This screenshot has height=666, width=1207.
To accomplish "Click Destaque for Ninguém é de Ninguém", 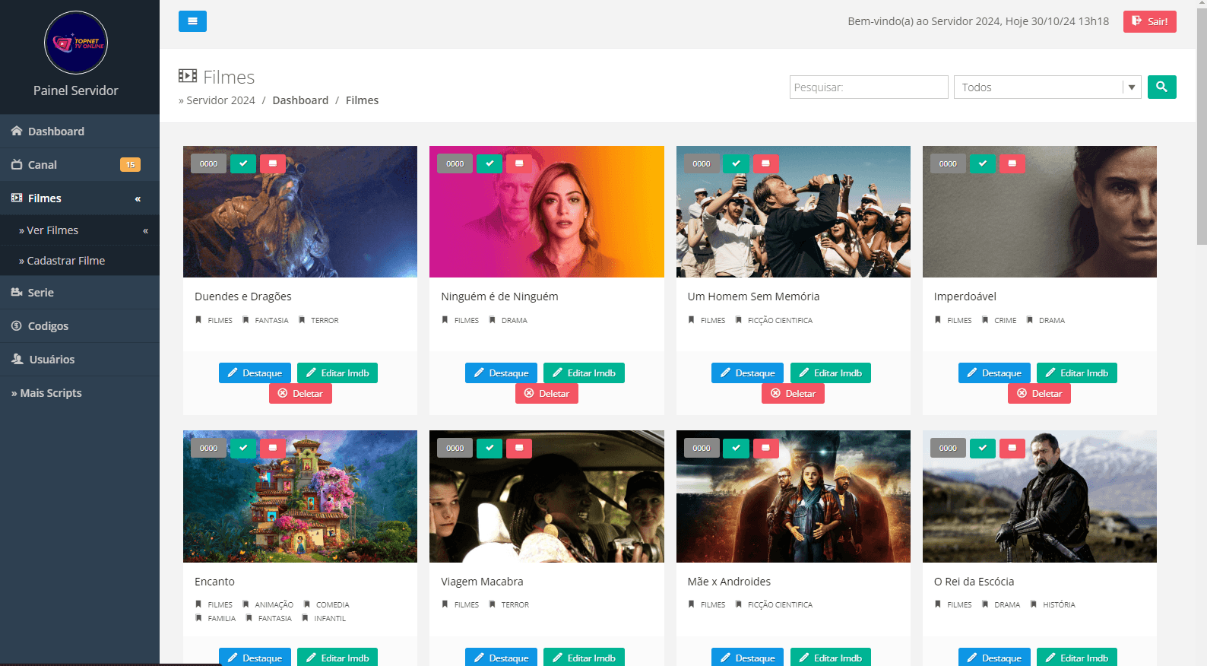I will [x=501, y=373].
